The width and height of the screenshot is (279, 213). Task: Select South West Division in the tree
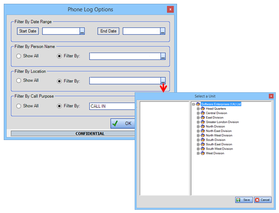click(x=219, y=149)
